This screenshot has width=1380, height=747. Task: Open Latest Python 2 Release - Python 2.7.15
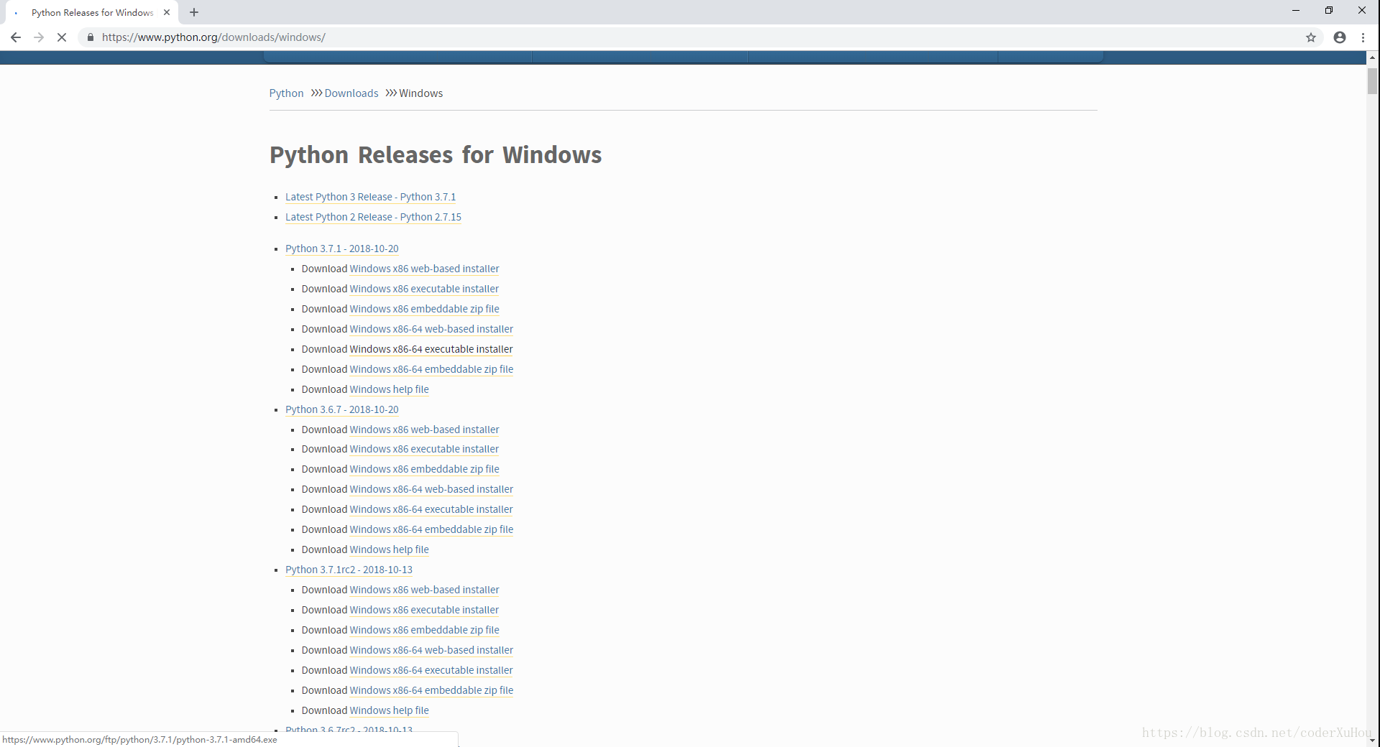(x=373, y=217)
